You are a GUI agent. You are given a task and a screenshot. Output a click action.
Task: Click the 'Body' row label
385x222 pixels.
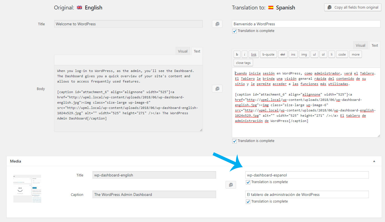[x=41, y=89]
